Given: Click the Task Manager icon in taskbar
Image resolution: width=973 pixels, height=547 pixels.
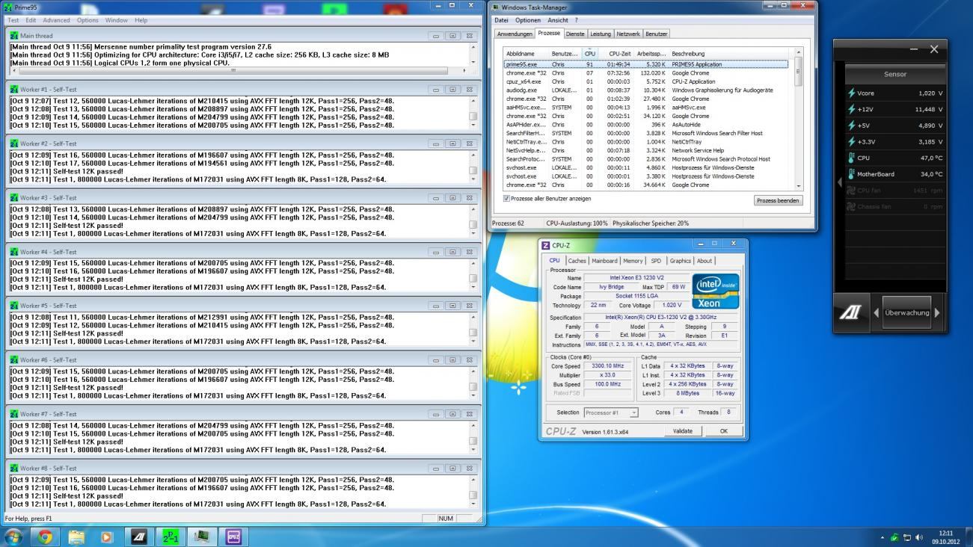Looking at the screenshot, I should pos(201,537).
